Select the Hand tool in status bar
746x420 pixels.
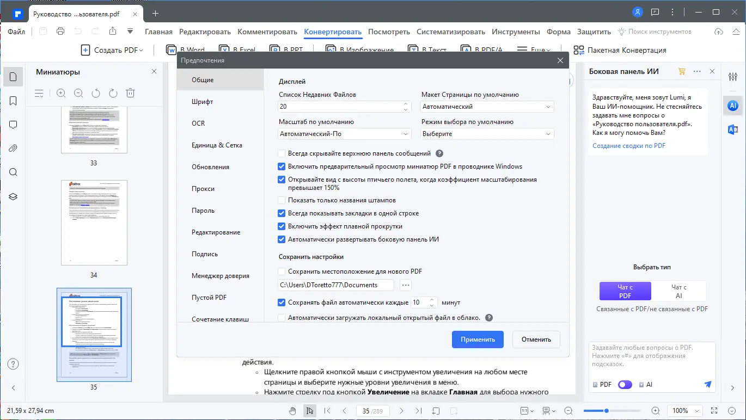coord(292,411)
